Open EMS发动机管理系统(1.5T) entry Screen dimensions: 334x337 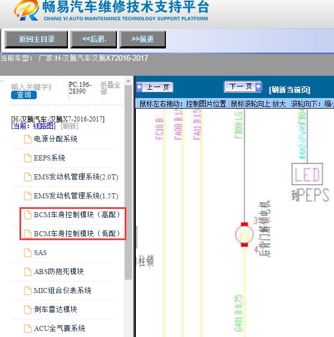(x=76, y=196)
